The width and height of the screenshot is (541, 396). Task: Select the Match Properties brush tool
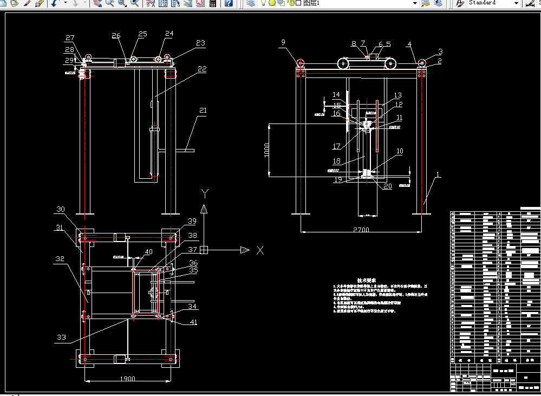coord(27,3)
